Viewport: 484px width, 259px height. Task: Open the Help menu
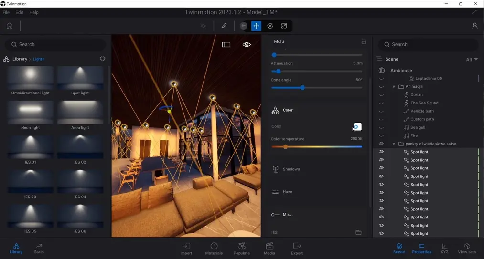(x=34, y=12)
